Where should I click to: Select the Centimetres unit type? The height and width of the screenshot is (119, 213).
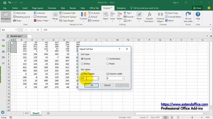click(x=113, y=59)
